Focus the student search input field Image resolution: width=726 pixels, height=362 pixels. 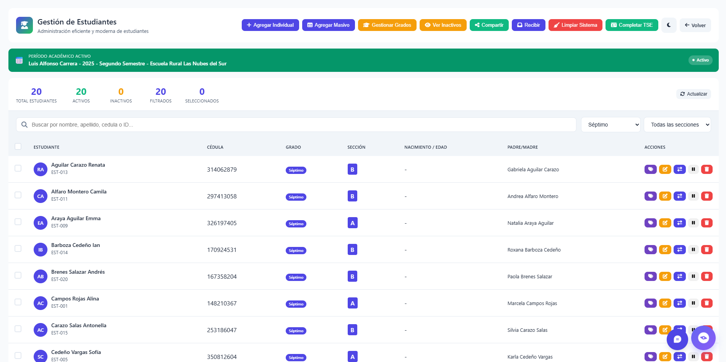point(298,125)
